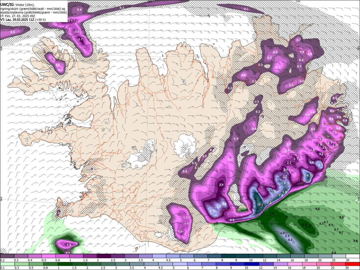360x270 pixels.
Task: Click the 5.3 snowfall value on the map
Action: point(212,211)
